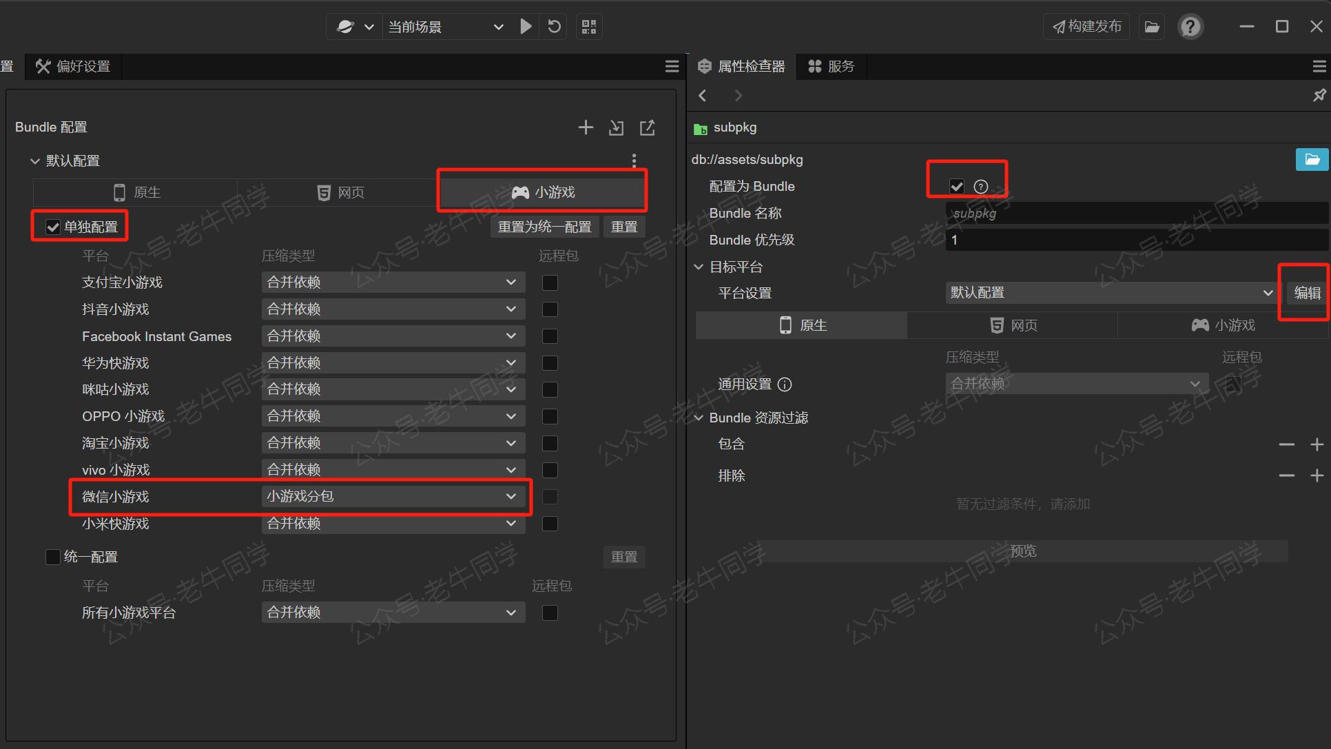The width and height of the screenshot is (1331, 749).
Task: Toggle the 配置为 Bundle checkbox
Action: (x=956, y=186)
